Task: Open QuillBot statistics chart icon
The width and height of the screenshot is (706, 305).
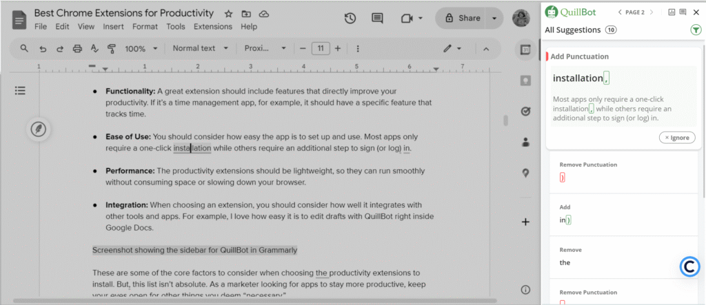Action: pos(672,12)
